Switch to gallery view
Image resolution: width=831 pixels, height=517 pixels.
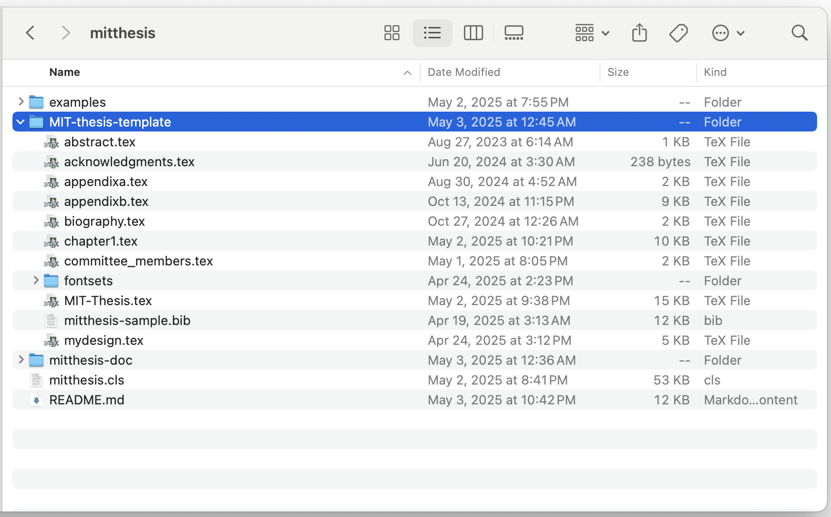(x=514, y=33)
